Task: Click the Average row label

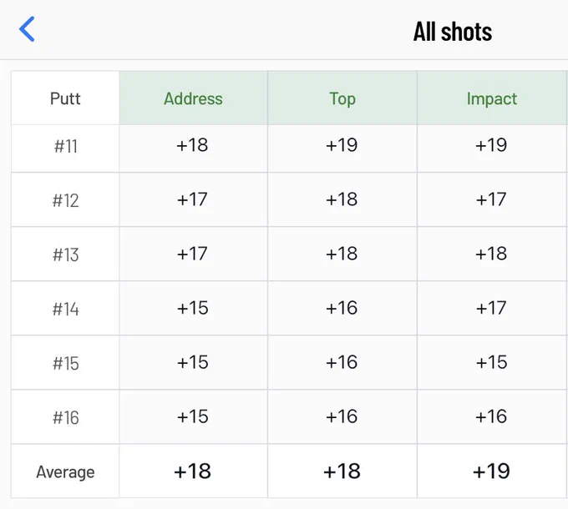Action: pyautogui.click(x=65, y=472)
